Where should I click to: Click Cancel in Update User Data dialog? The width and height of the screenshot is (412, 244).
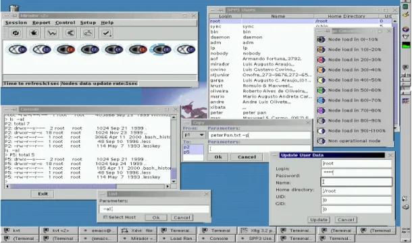coord(346,220)
